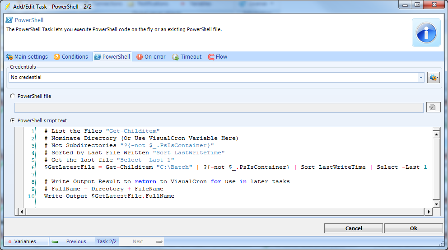The image size is (448, 250).
Task: Open credential manager icon beside dropdown
Action: pos(434,77)
